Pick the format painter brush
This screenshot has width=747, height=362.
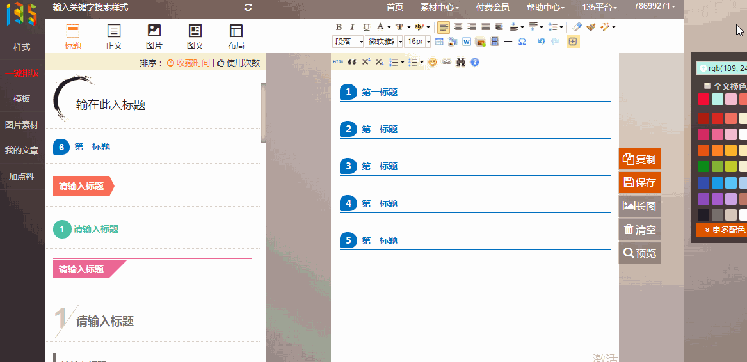(x=591, y=27)
